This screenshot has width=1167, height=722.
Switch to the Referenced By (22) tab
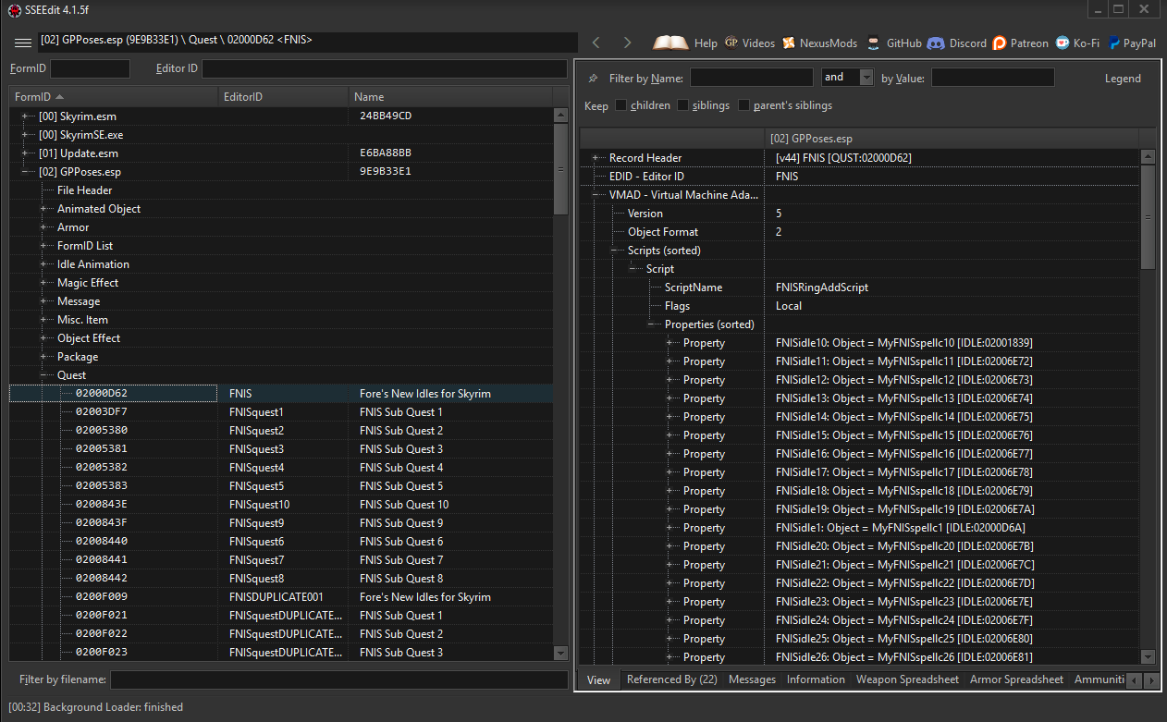tap(671, 679)
